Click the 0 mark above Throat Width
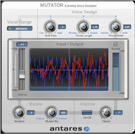The height and width of the screenshot is (134, 135). (116, 16)
